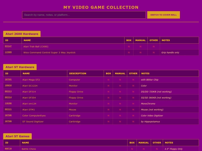Open the ID link for ST Sound Digitizer

(x=8, y=121)
